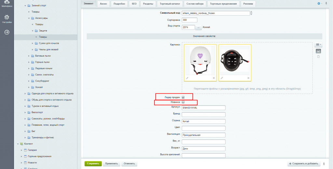Click the Вентиляция field
The width and height of the screenshot is (333, 169).
[204, 135]
